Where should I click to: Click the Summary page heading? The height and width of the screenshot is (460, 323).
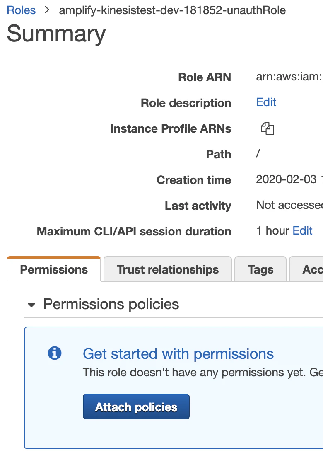[x=56, y=34]
